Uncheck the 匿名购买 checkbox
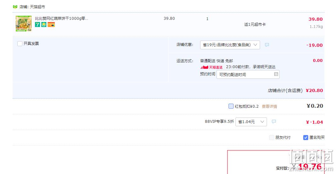Viewport: 336px width, 174px height. click(305, 138)
